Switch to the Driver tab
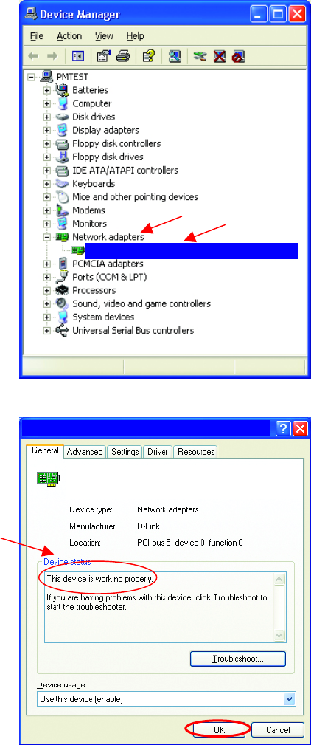311x745 pixels. [x=158, y=452]
